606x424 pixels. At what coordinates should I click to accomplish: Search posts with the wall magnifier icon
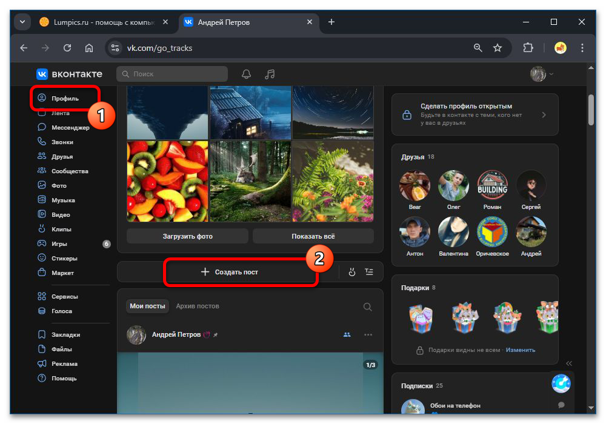pos(368,306)
